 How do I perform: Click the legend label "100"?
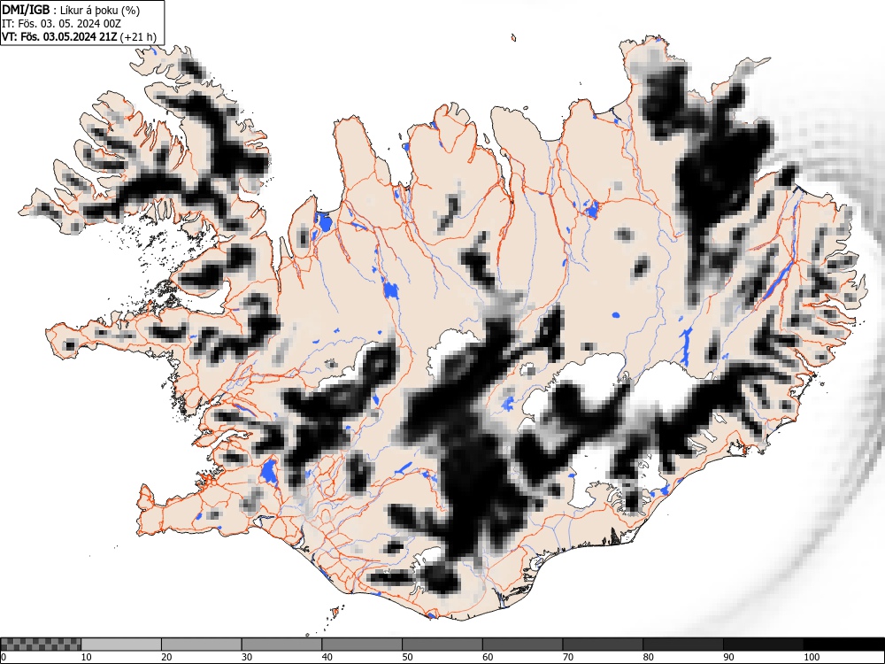pyautogui.click(x=811, y=657)
